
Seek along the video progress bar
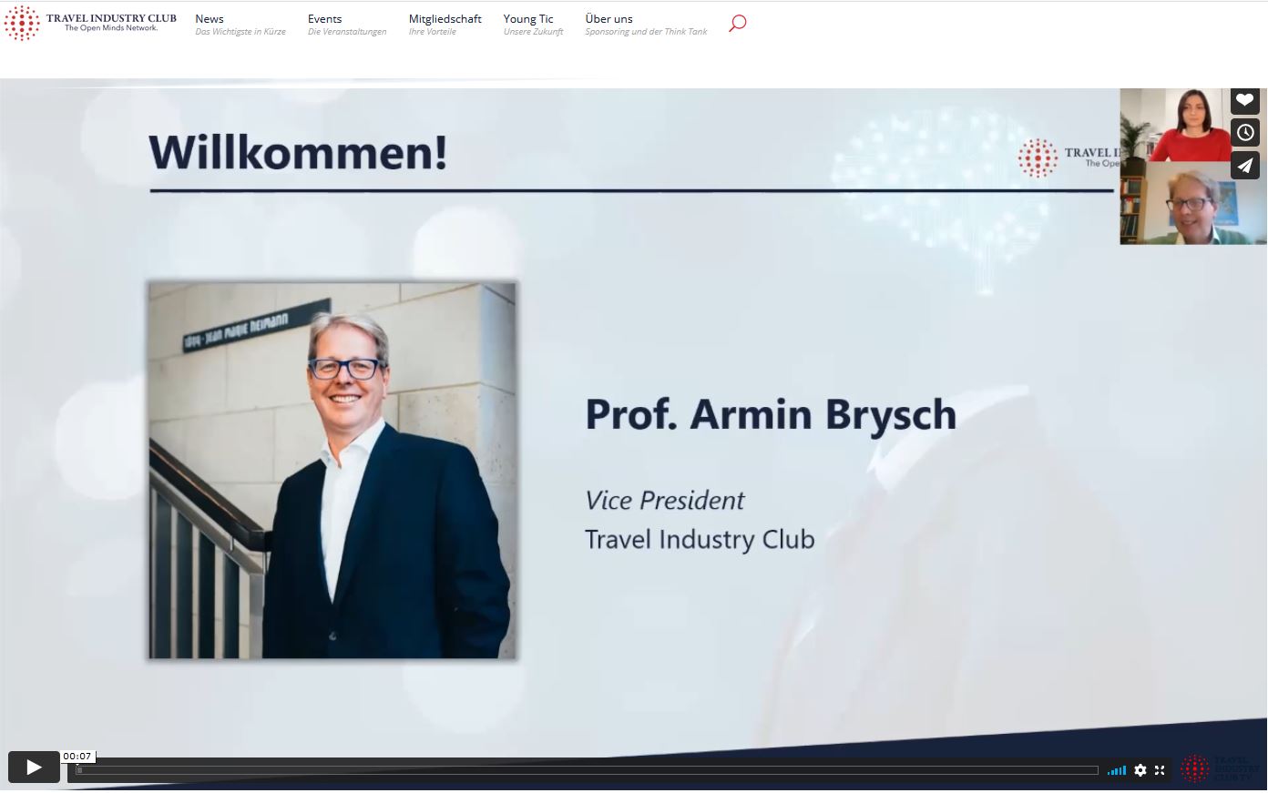(x=587, y=770)
